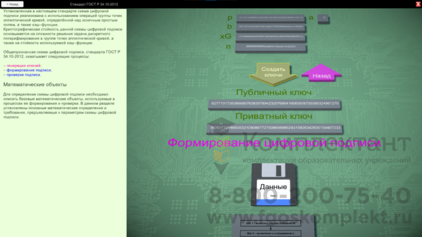Select the private key value field
Screen dimensions: 422x237
coord(274,128)
